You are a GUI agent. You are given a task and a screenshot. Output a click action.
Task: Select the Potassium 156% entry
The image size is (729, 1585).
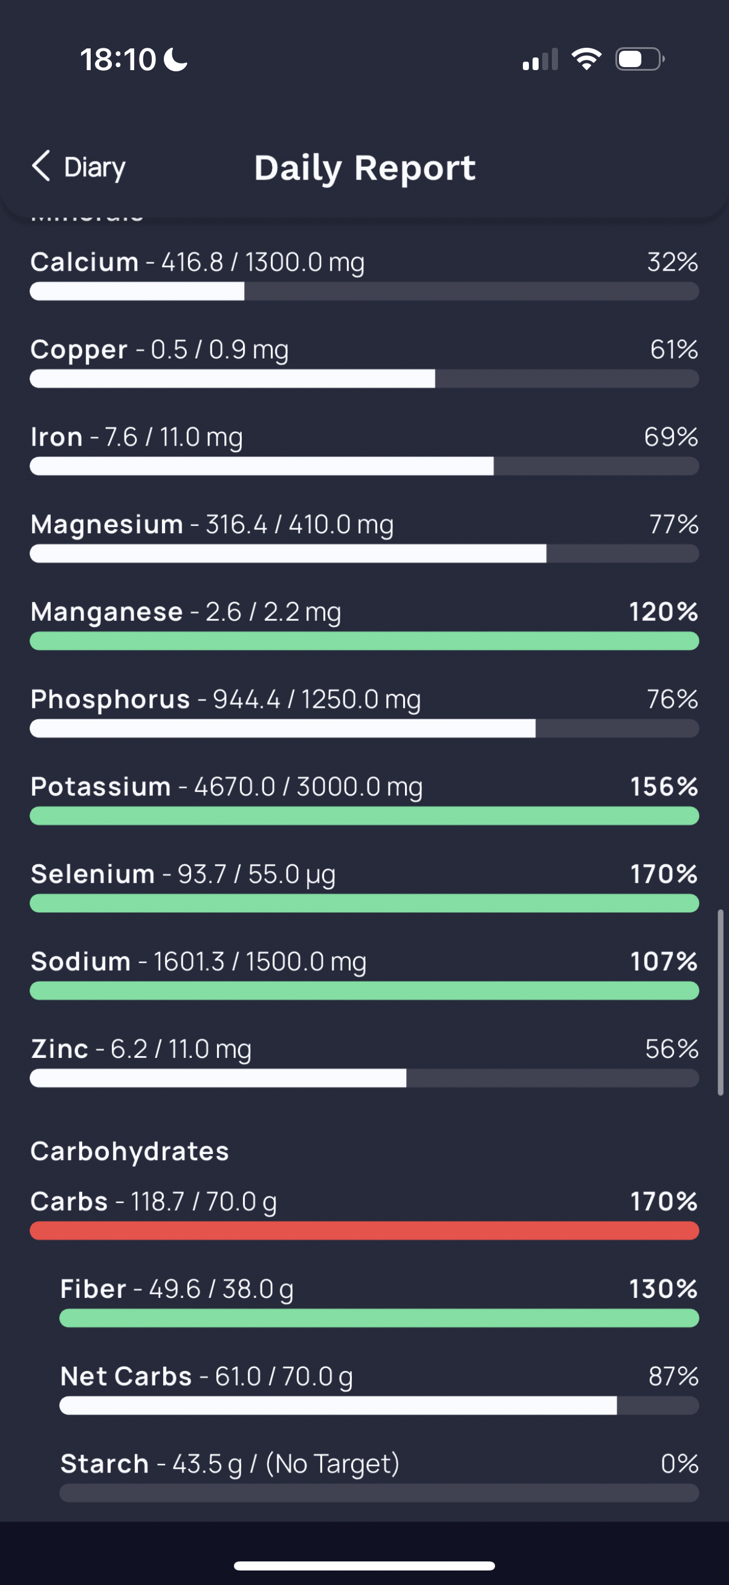tap(364, 799)
